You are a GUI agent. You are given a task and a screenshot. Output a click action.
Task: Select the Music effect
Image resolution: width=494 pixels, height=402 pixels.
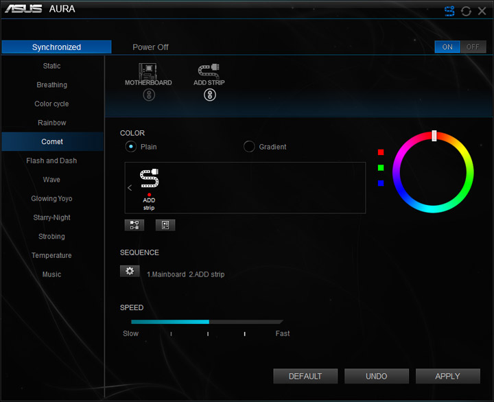click(52, 274)
